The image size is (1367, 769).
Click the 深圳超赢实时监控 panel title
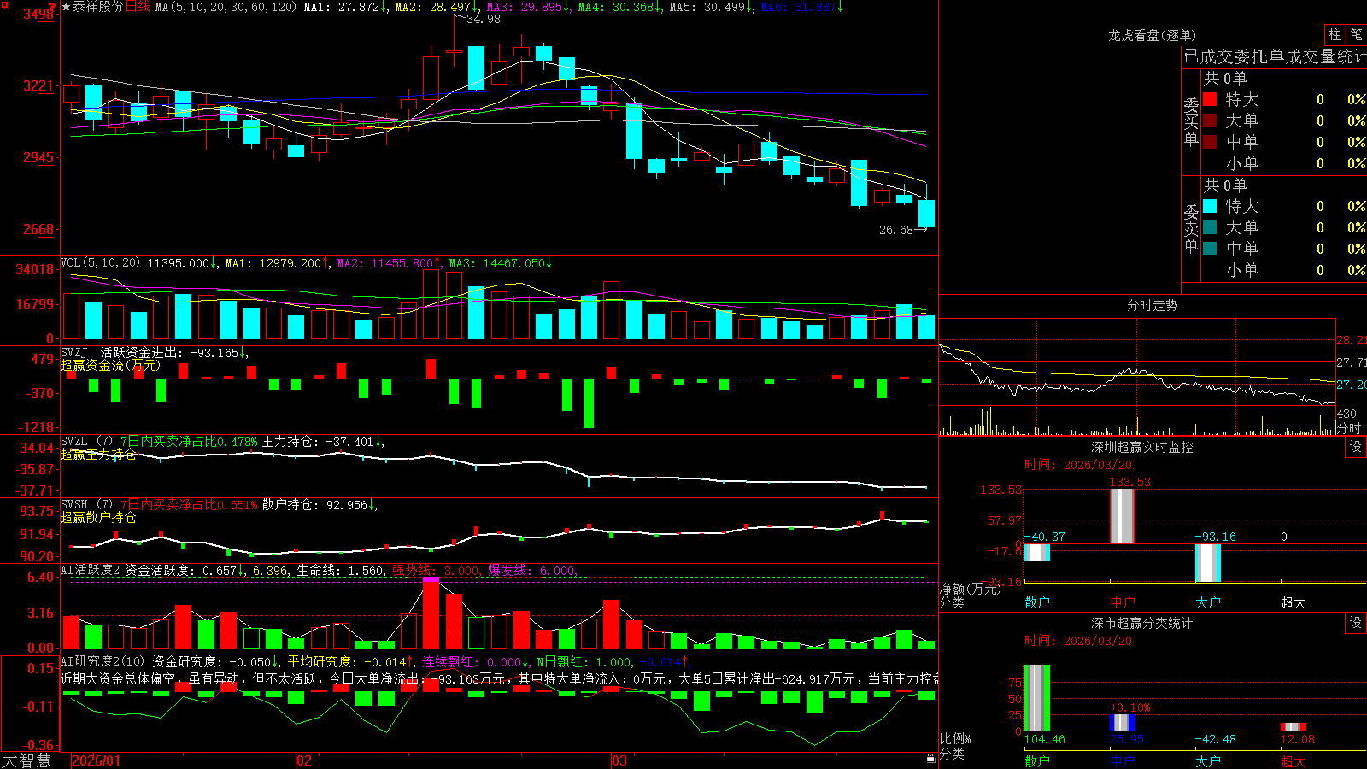[1142, 447]
